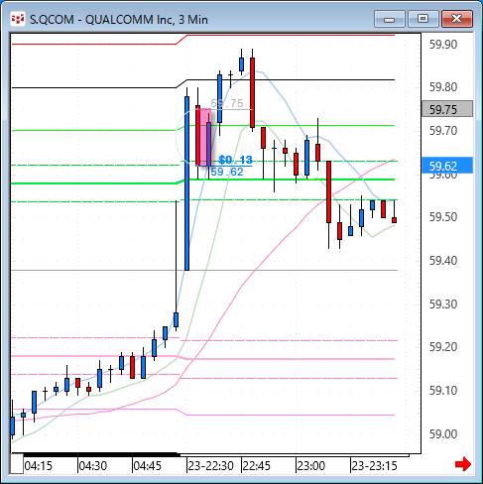483x484 pixels.
Task: Click the 04:30 time axis label
Action: [93, 466]
